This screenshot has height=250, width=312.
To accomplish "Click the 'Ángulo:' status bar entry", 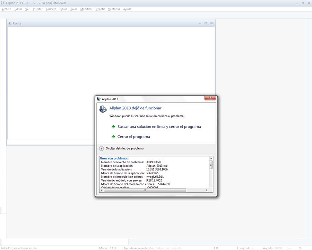I will click(268, 248).
